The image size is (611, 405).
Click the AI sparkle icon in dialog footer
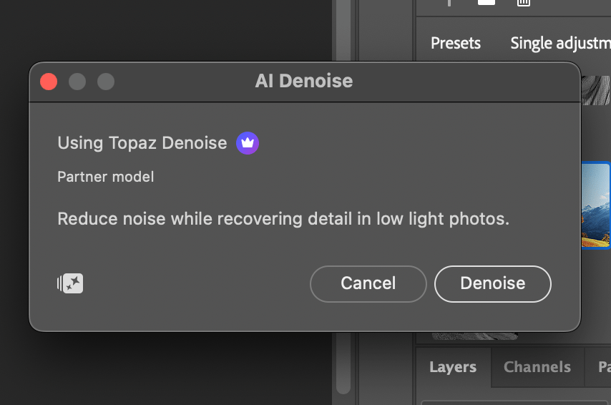coord(71,283)
